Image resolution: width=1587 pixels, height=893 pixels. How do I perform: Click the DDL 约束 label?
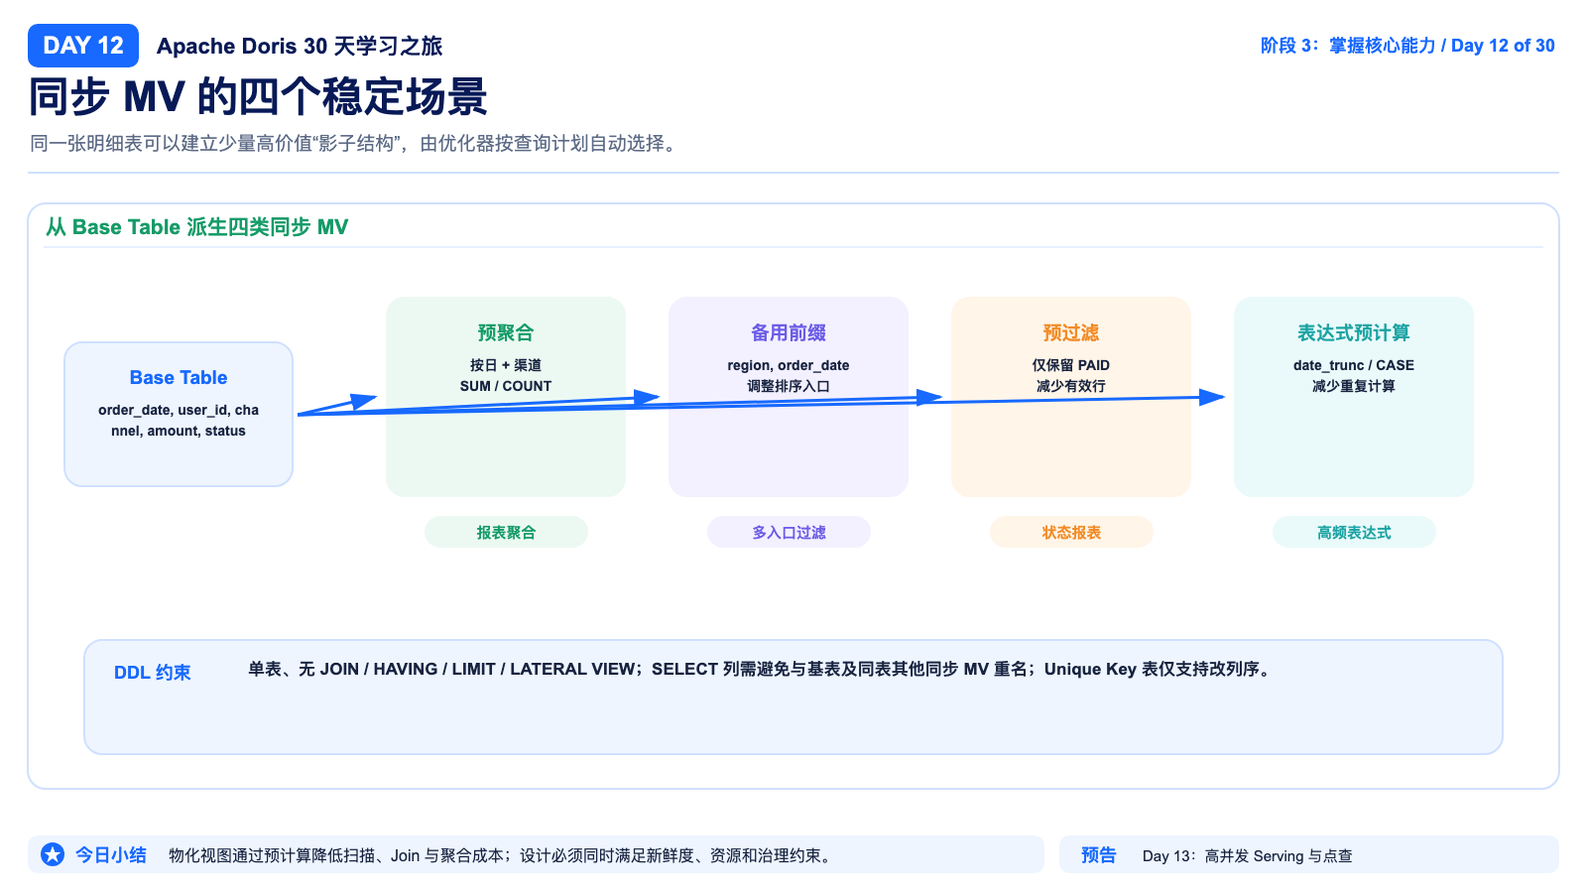coord(153,673)
